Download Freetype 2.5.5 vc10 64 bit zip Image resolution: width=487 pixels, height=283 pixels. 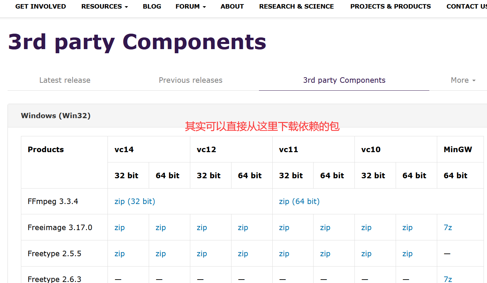(x=407, y=254)
